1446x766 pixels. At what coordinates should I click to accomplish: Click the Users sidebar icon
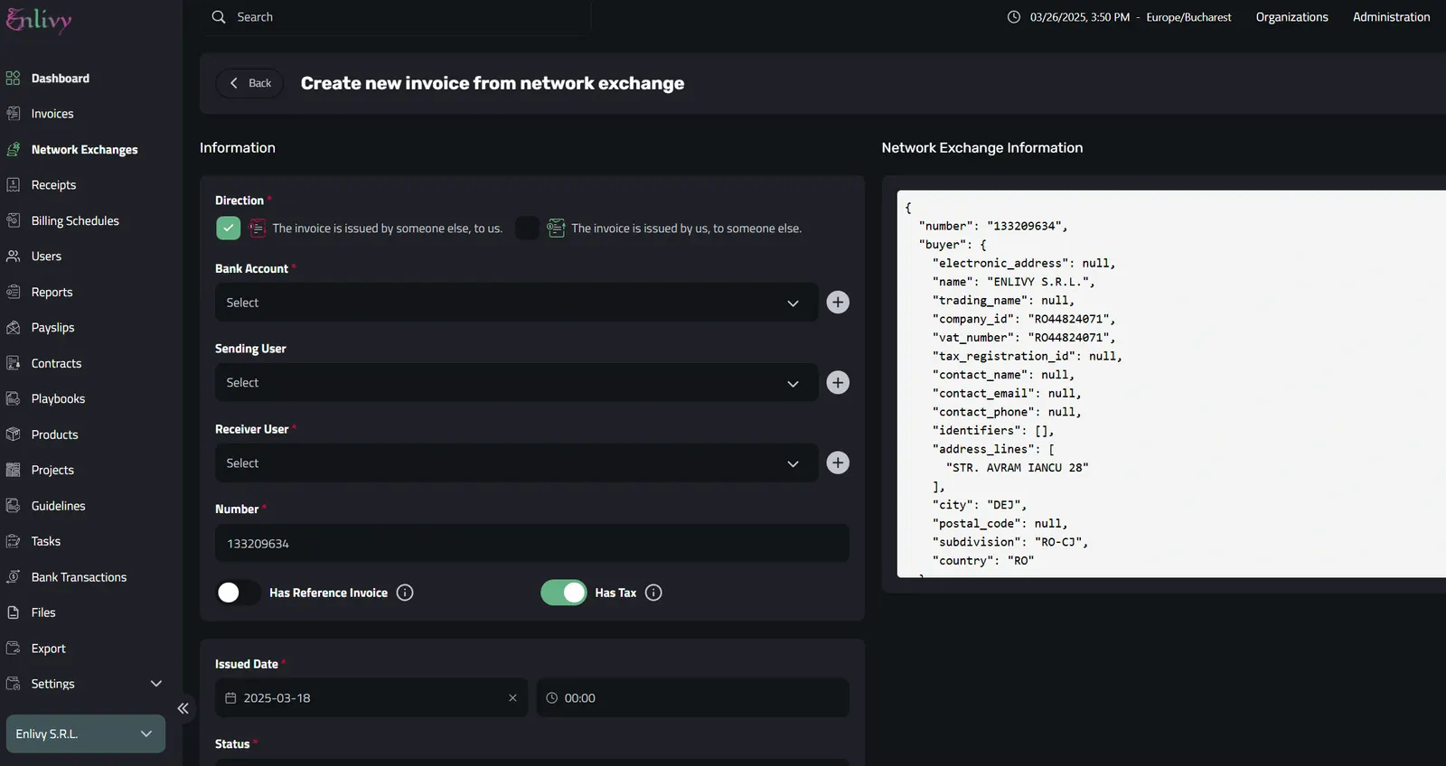click(13, 256)
